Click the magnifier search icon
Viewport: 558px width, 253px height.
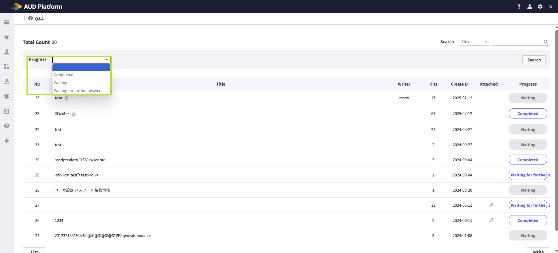click(546, 42)
